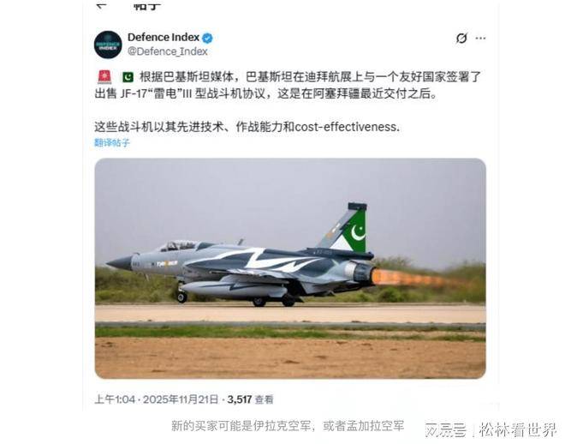Click 翻译帖子 to translate the post

[x=112, y=143]
